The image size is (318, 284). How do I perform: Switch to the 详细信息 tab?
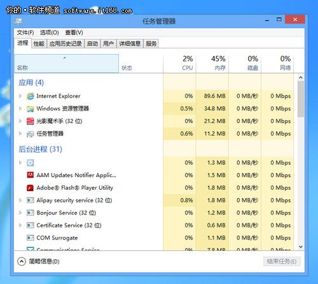[x=130, y=44]
